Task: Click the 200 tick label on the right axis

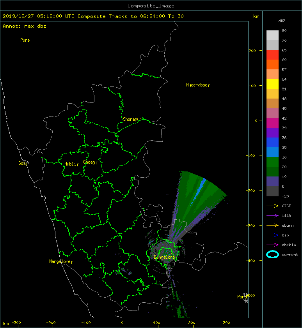Action: point(252,51)
